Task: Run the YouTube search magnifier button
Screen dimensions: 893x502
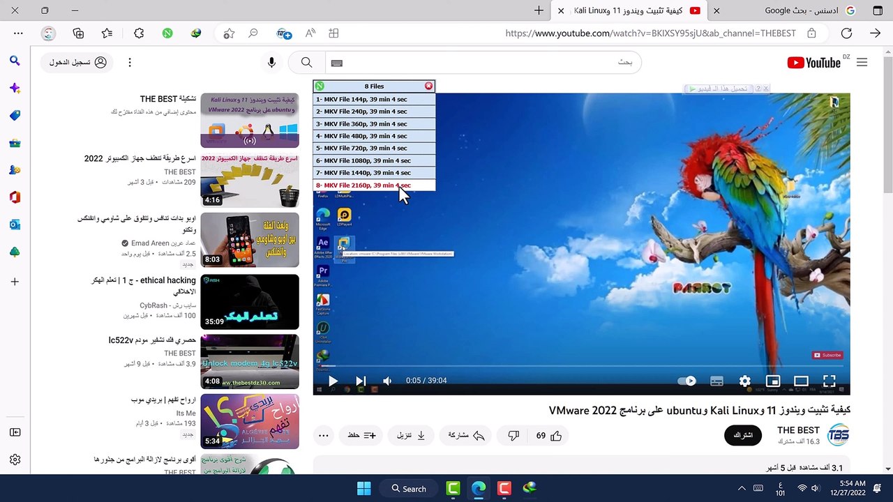Action: 306,63
